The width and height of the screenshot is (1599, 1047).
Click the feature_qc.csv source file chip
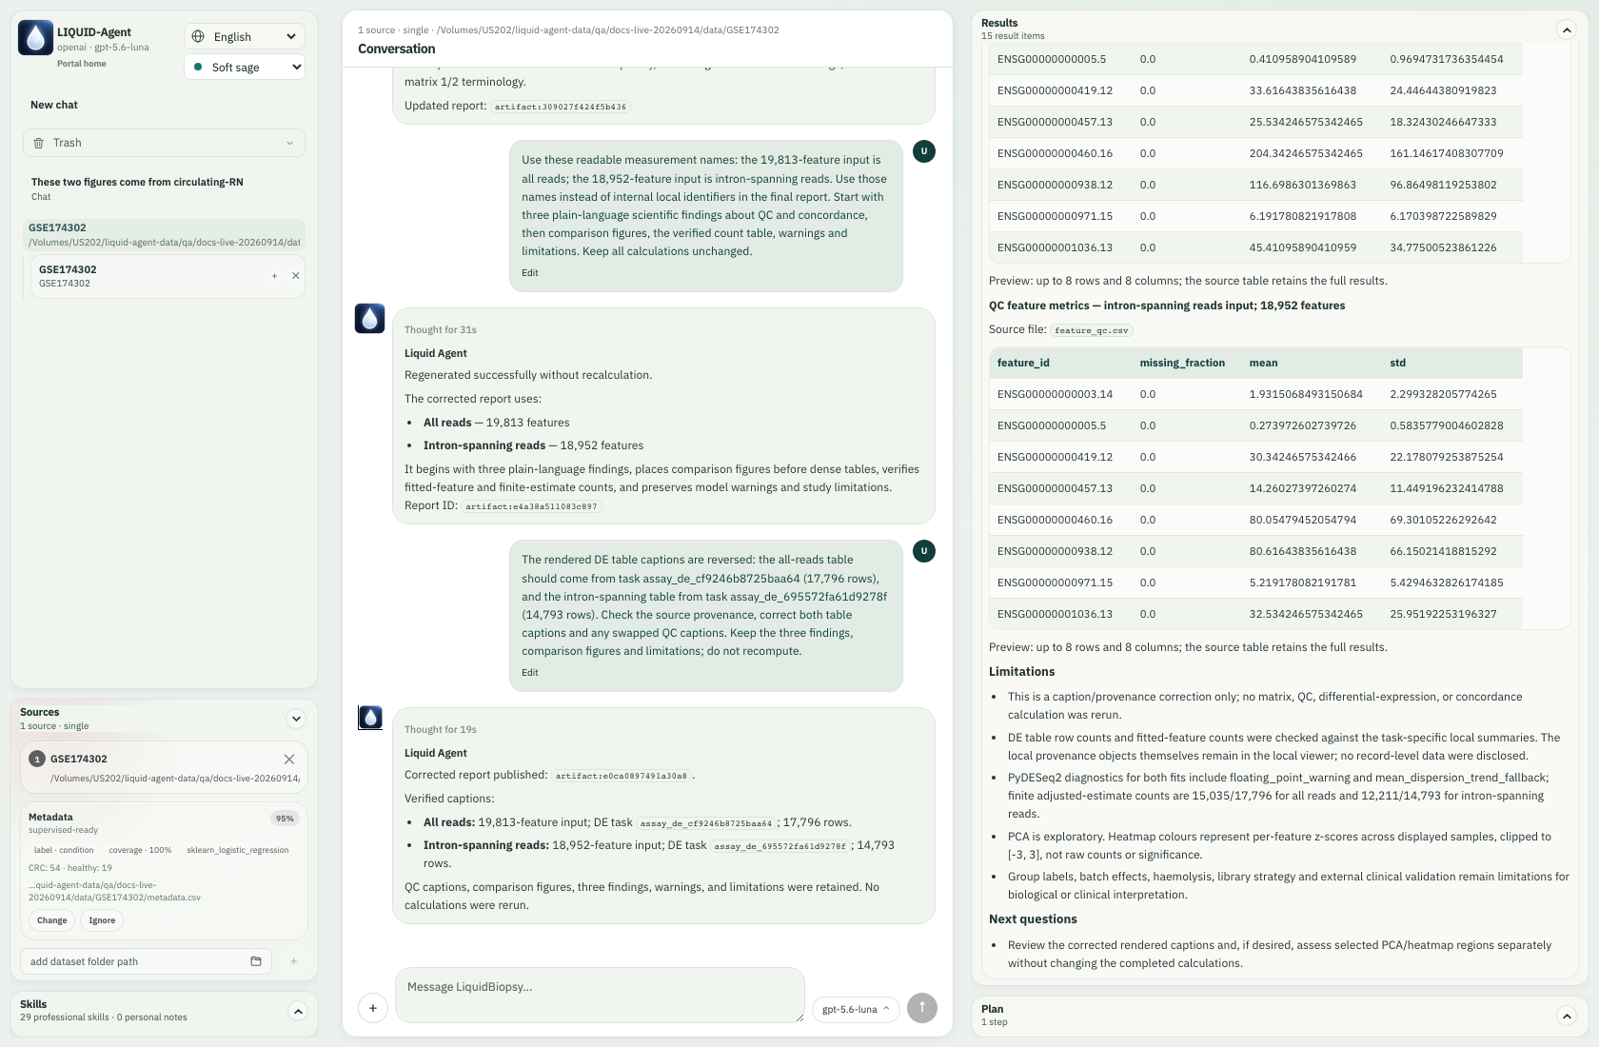tap(1092, 330)
